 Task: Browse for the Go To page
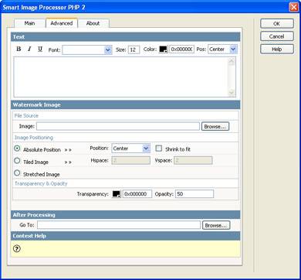(216, 225)
